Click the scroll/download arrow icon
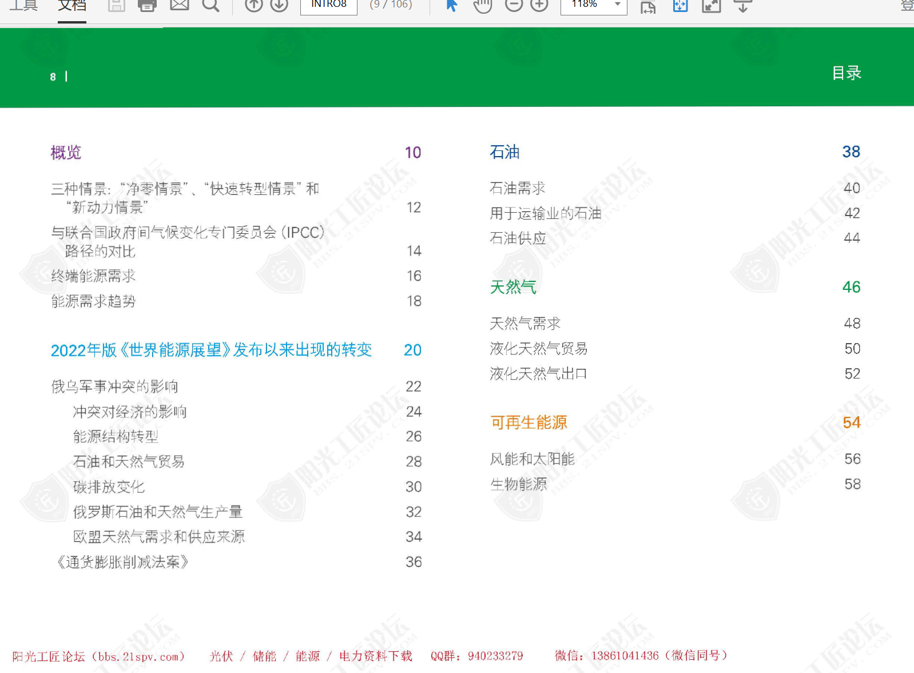This screenshot has height=673, width=914. 742,6
